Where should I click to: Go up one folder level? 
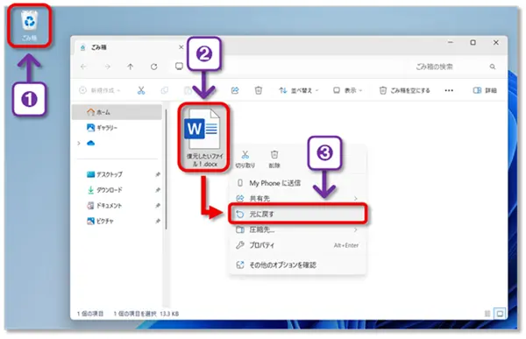(130, 67)
